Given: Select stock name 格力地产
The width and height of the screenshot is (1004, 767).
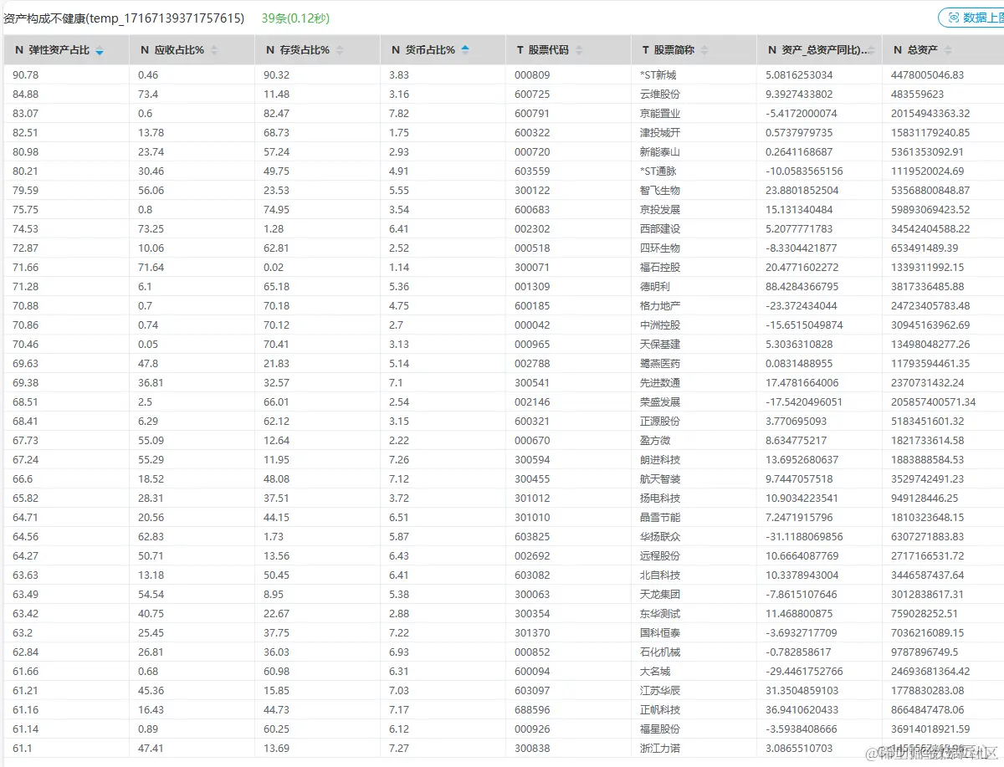Looking at the screenshot, I should point(660,306).
